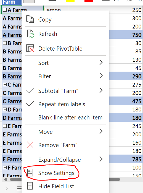The image size is (143, 193).
Task: Click the sheet navigation arrow at bottom left
Action: pyautogui.click(x=7, y=188)
